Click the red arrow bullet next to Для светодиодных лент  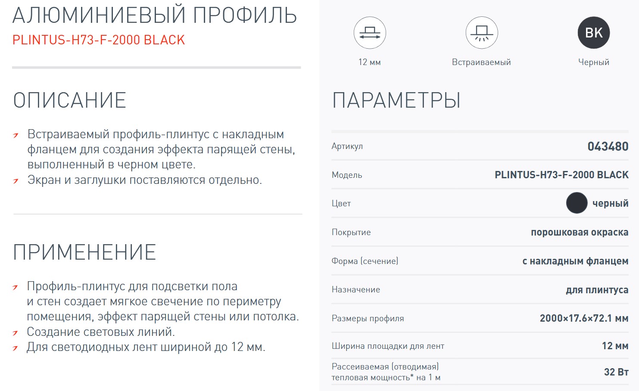[15, 348]
